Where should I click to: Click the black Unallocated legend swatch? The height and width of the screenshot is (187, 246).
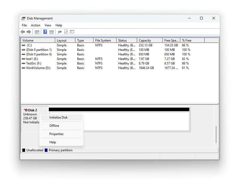[x=24, y=150]
